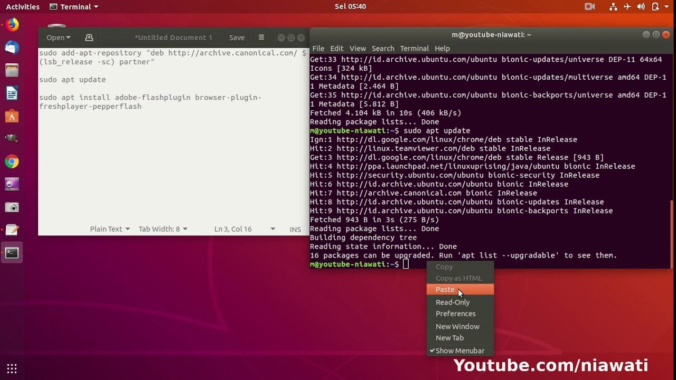Toggle INS overwrite mode in editor status bar
The image size is (676, 380).
coord(295,229)
